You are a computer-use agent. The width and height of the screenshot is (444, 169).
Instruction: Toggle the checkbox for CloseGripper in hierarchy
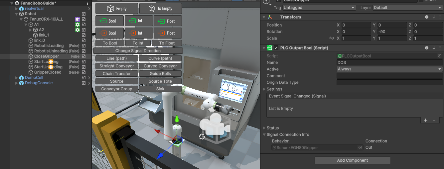tap(84, 56)
